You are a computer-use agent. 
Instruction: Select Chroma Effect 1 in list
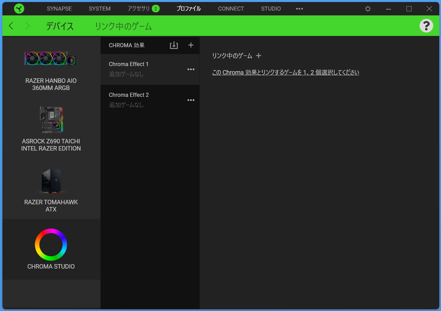pyautogui.click(x=150, y=69)
